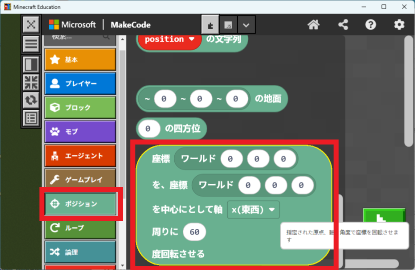
Task: Select the 度回転させる rotate block label
Action: (x=178, y=254)
